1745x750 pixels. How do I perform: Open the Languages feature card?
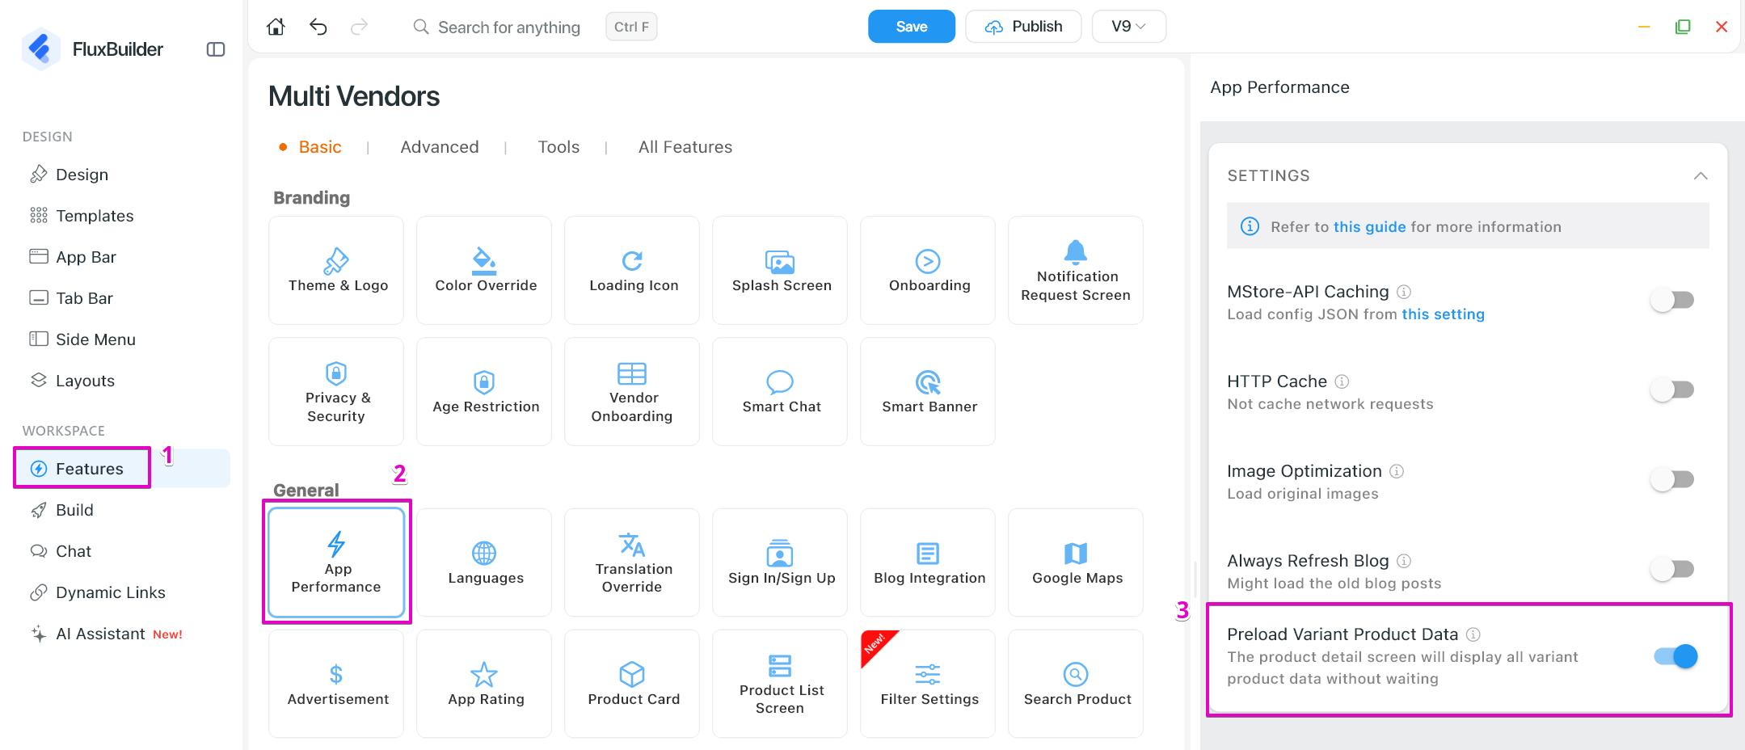point(484,562)
